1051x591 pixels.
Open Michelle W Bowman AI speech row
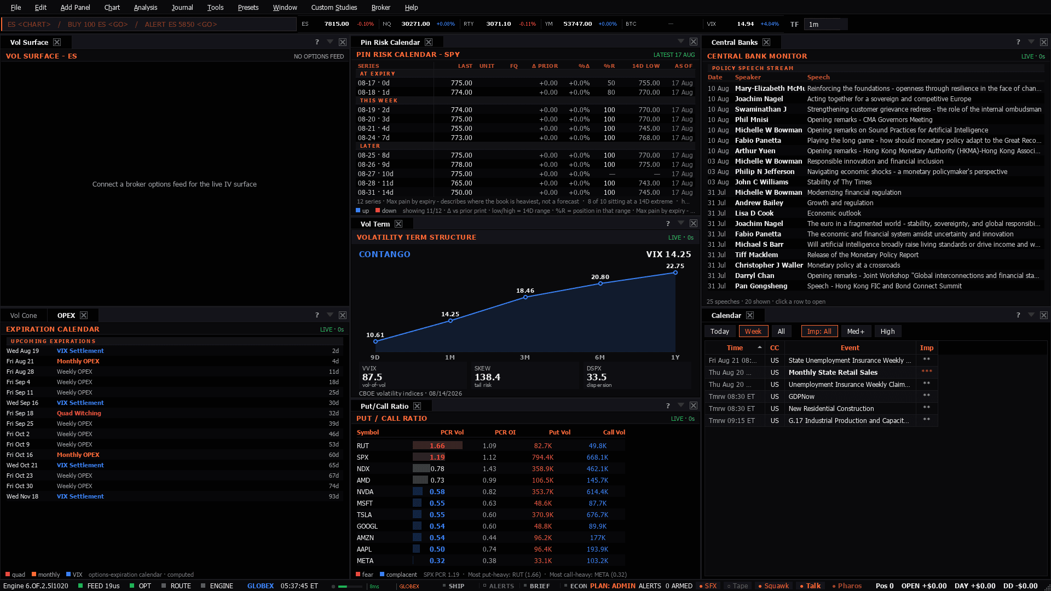tap(875, 130)
